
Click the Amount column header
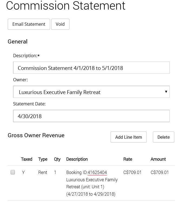pyautogui.click(x=158, y=159)
